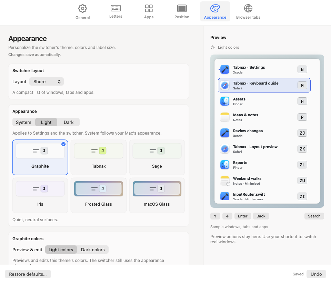Click the preview up arrow button
The height and width of the screenshot is (283, 331).
[x=215, y=216]
